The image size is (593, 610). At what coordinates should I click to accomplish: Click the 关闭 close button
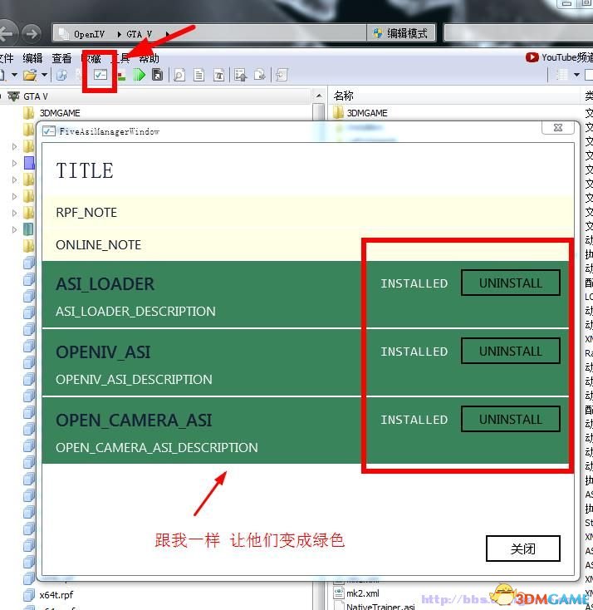pos(522,549)
